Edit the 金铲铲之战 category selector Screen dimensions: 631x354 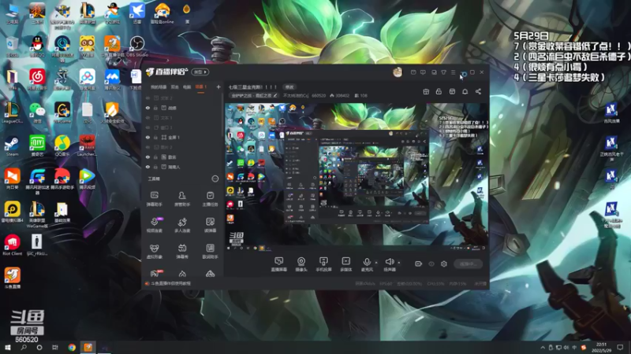click(x=254, y=95)
